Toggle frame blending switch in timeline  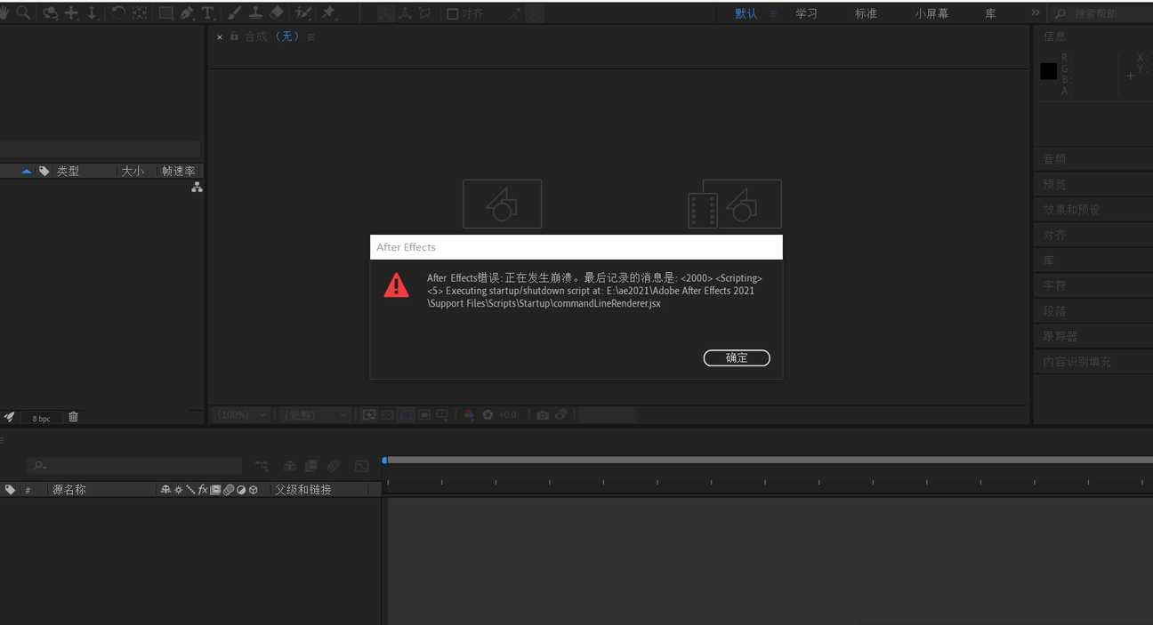point(311,466)
